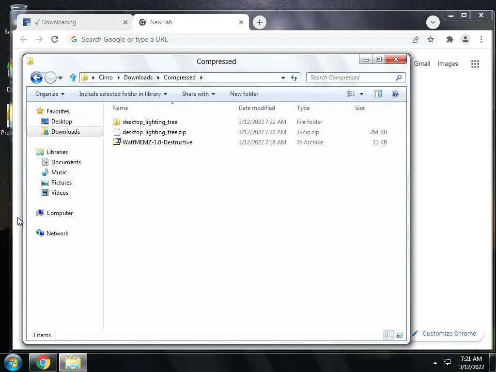Open the Music library
Screen dimensions: 496x372
tap(59, 172)
